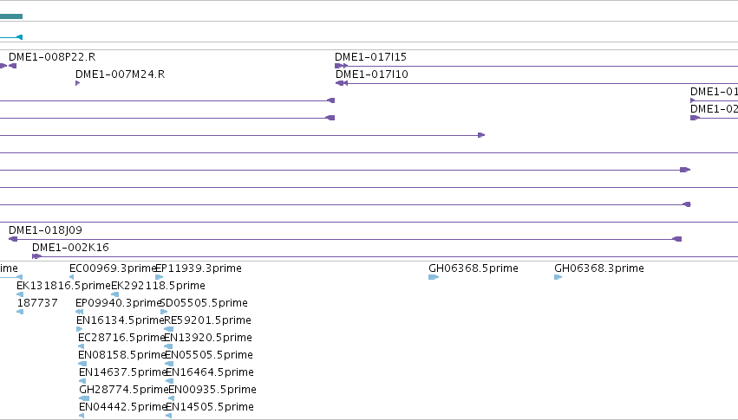Click the EN00935.5prime label
This screenshot has height=420, width=738.
[x=212, y=390]
